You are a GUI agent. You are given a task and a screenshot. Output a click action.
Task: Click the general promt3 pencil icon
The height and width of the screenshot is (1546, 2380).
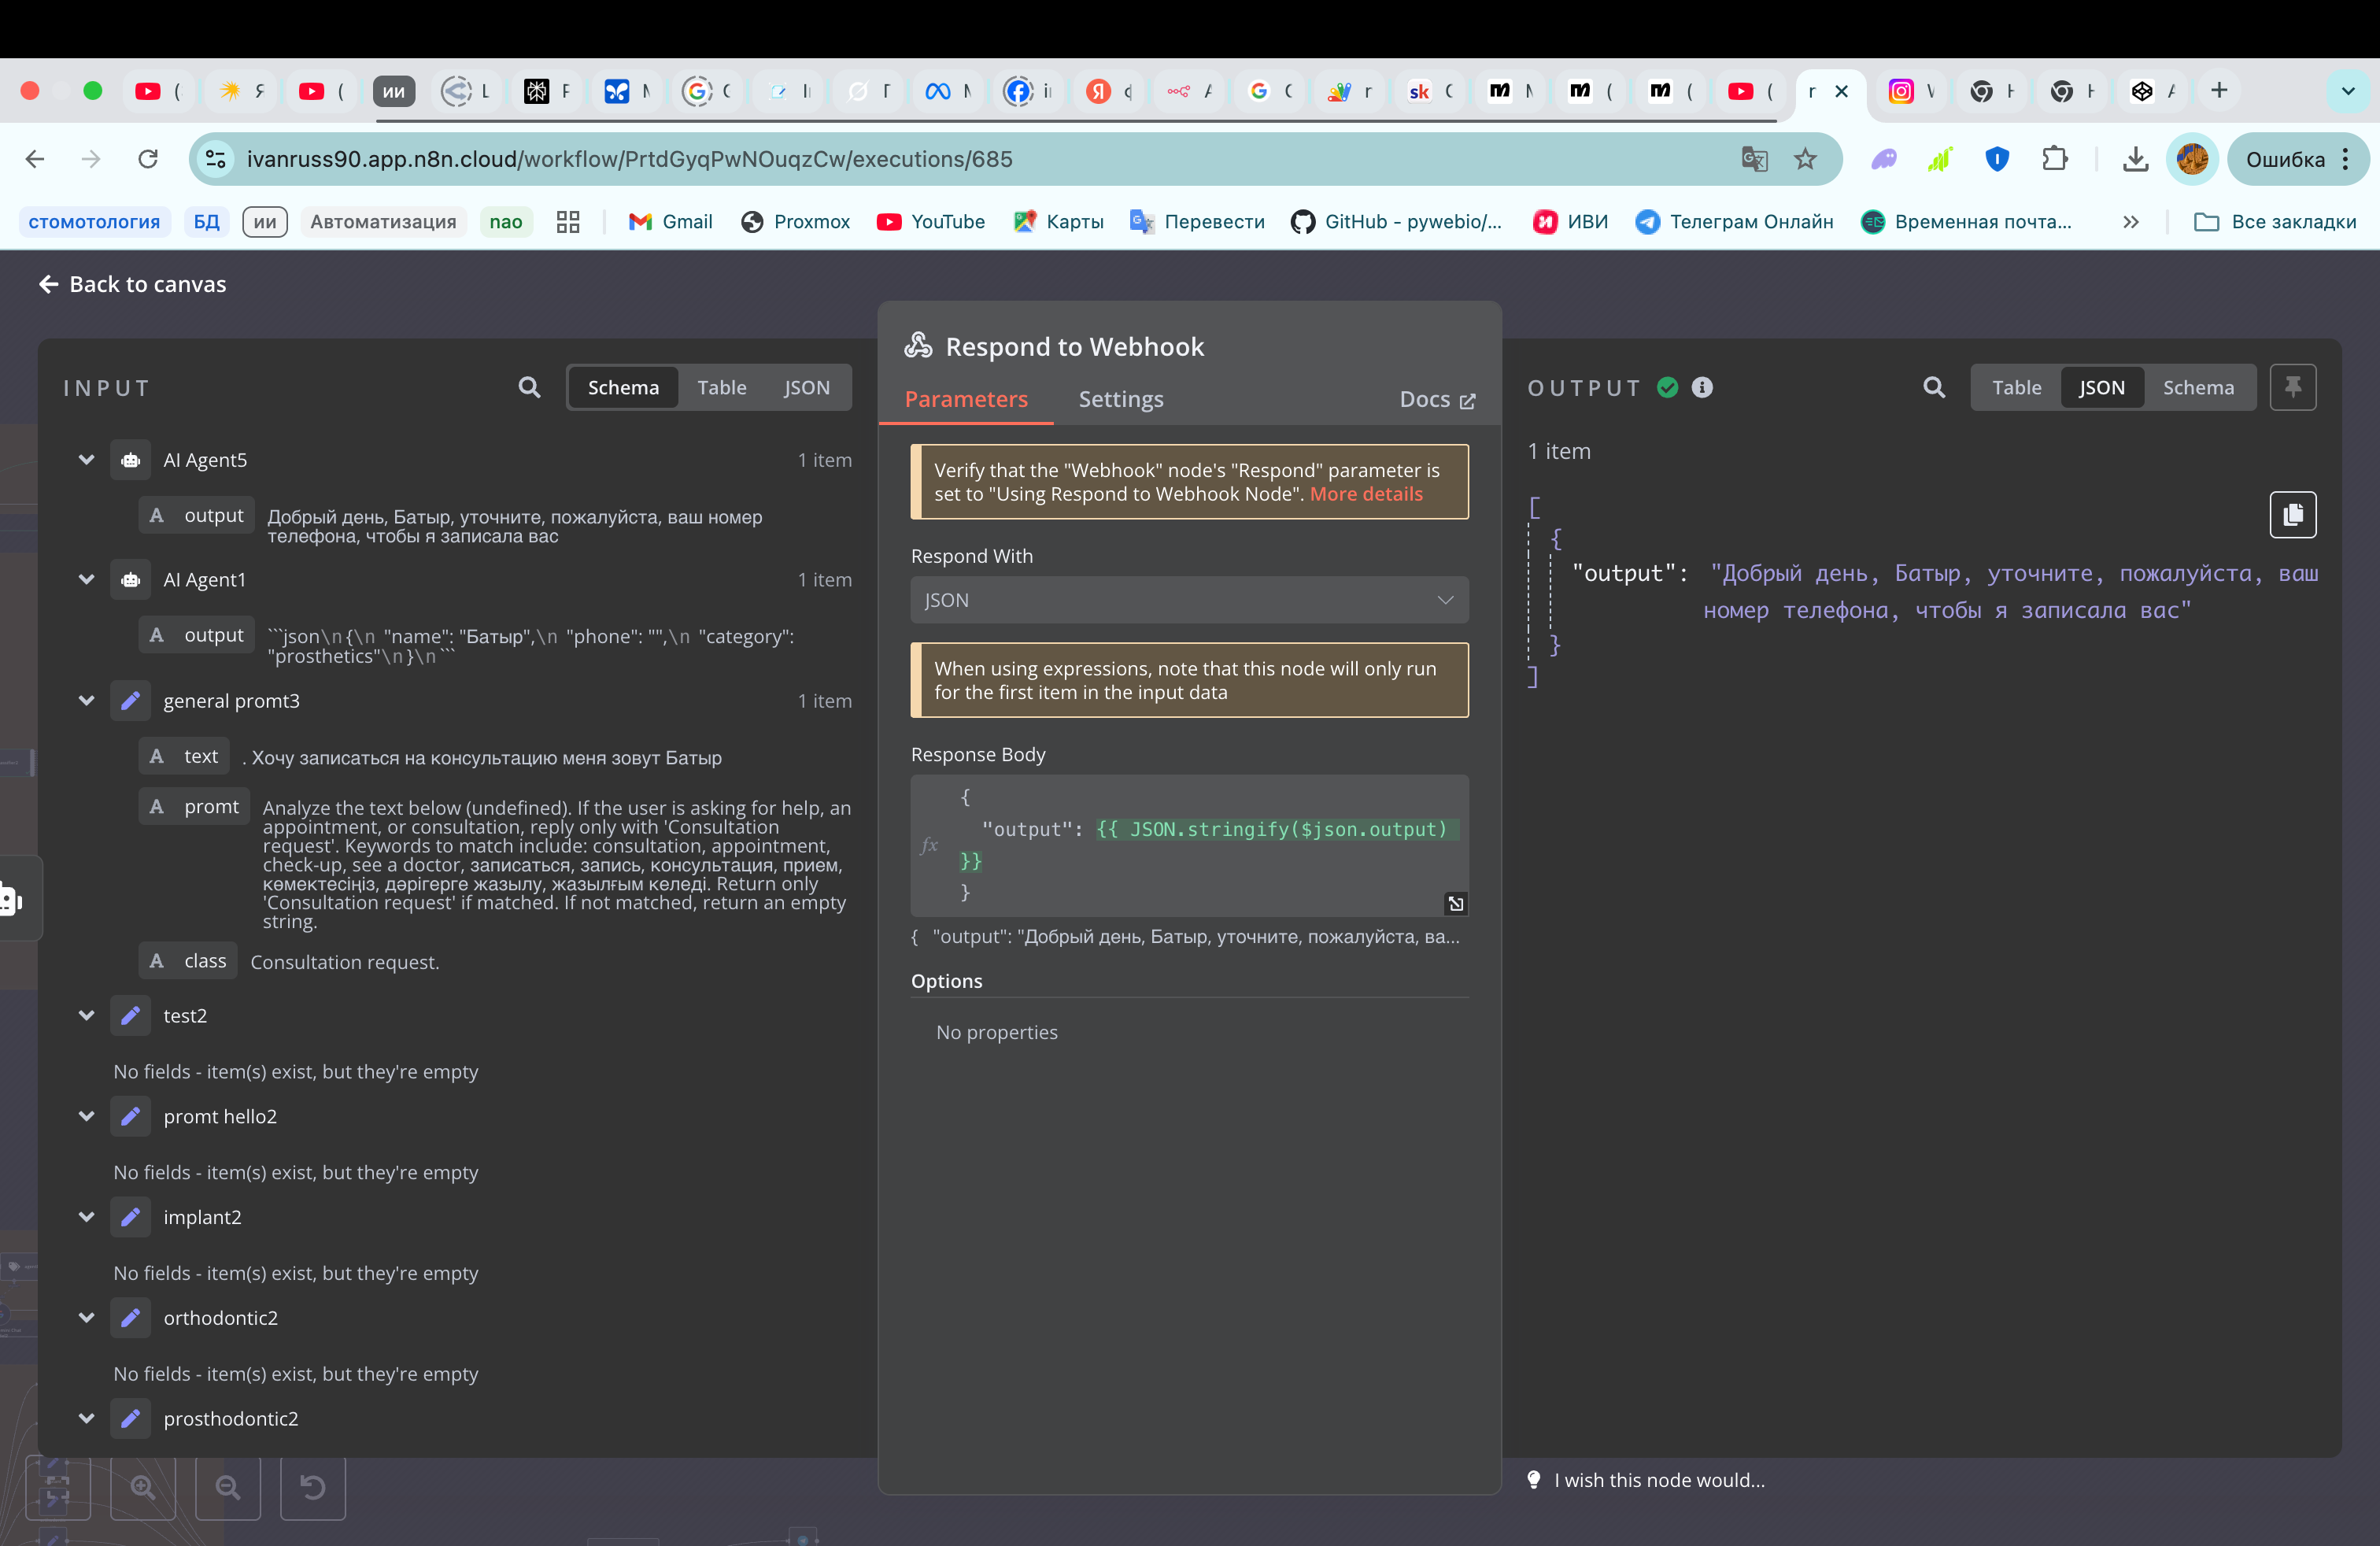point(130,701)
